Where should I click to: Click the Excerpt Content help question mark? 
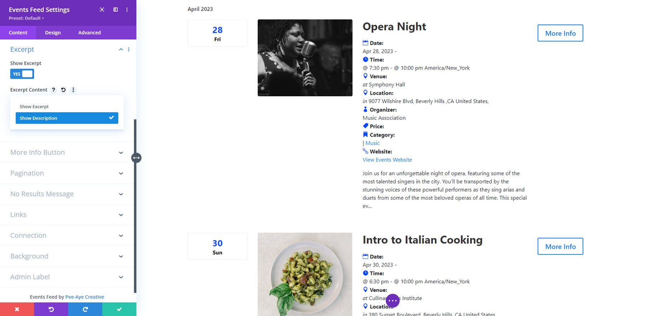coord(53,90)
